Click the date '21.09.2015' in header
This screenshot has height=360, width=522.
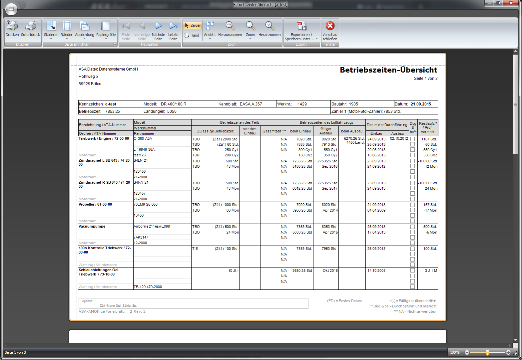point(421,104)
